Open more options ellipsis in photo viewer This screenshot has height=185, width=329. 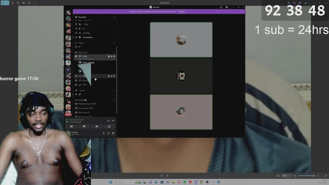coord(35,3)
